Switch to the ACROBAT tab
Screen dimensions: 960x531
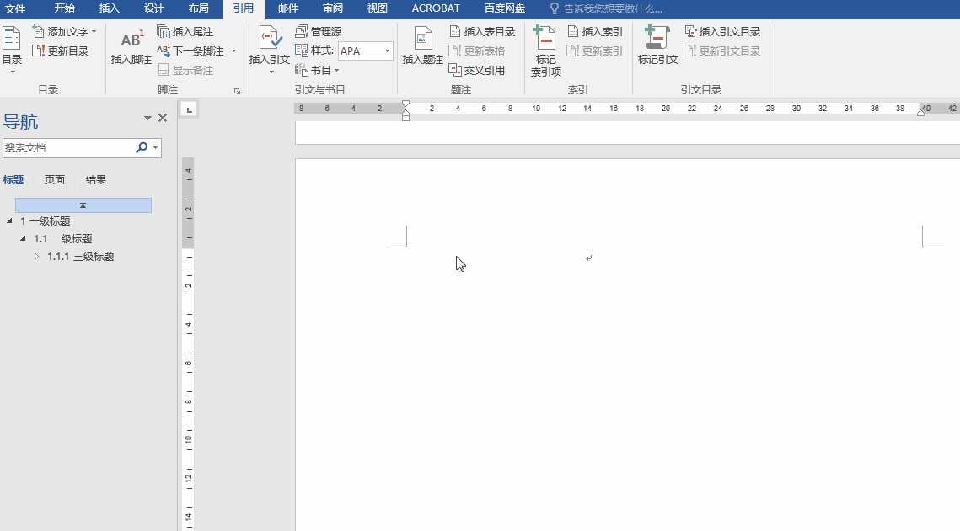coord(435,8)
